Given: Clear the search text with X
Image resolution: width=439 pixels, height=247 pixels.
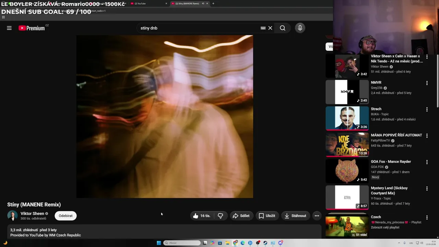Looking at the screenshot, I should [270, 28].
